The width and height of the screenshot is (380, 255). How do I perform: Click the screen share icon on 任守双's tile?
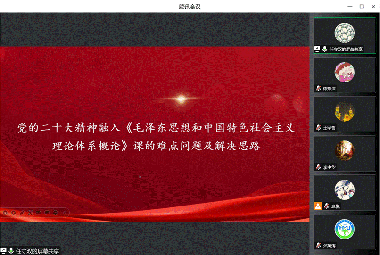coord(318,49)
